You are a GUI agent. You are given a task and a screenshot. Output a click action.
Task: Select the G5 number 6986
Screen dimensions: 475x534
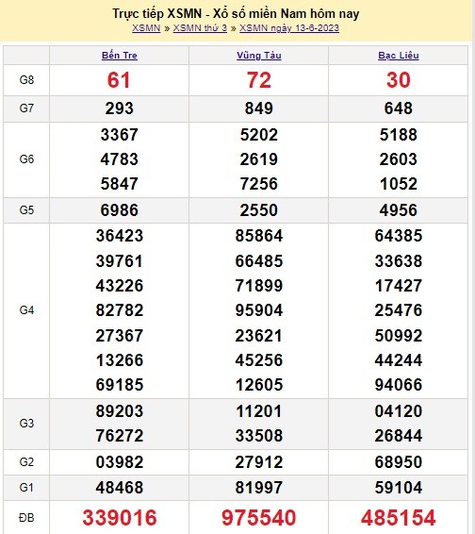click(x=119, y=210)
